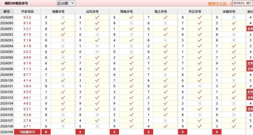Viewport: 253px width, 135px height.
Task: Select the 鸿雁杀号 column header
Action: (x=58, y=12)
